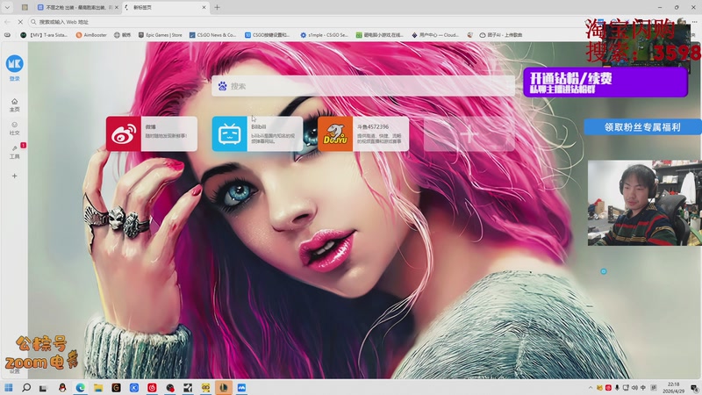Open Task View on the taskbar
The image size is (702, 395).
43,388
